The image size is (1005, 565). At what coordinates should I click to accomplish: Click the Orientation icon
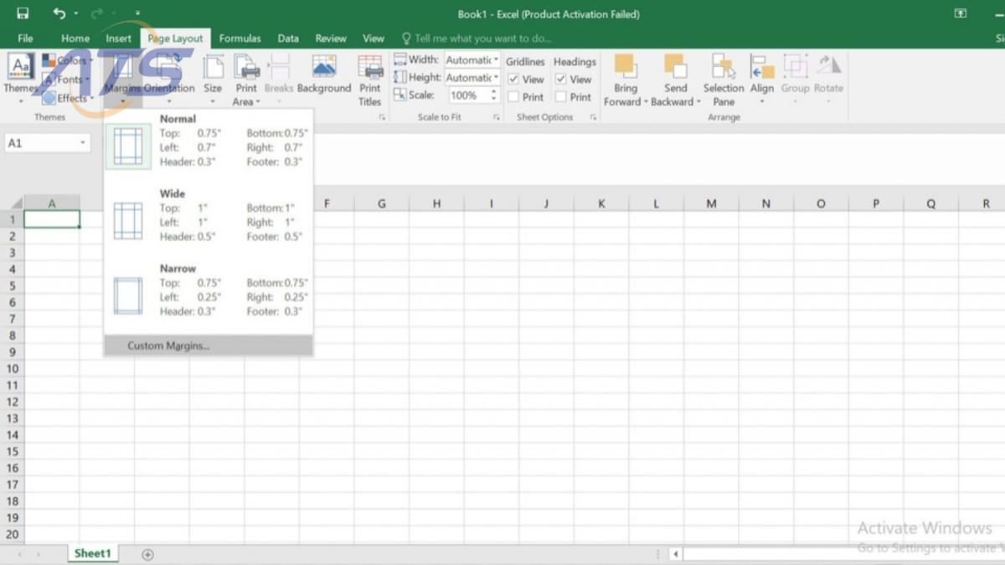(x=169, y=67)
